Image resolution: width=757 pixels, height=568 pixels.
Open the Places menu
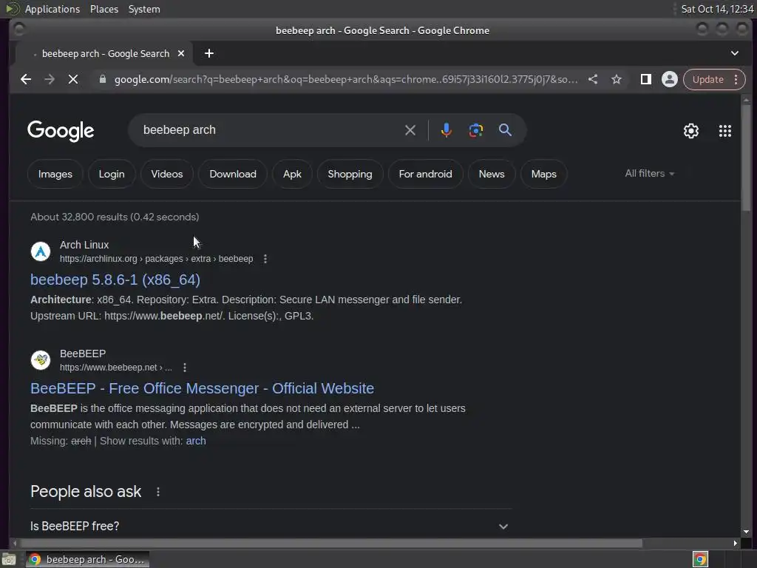click(x=103, y=9)
